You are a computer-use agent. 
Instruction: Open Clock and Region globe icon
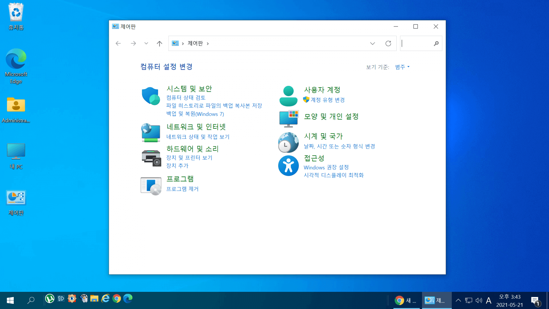pos(288,142)
